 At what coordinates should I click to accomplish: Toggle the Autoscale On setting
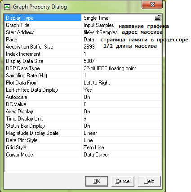tap(87, 97)
